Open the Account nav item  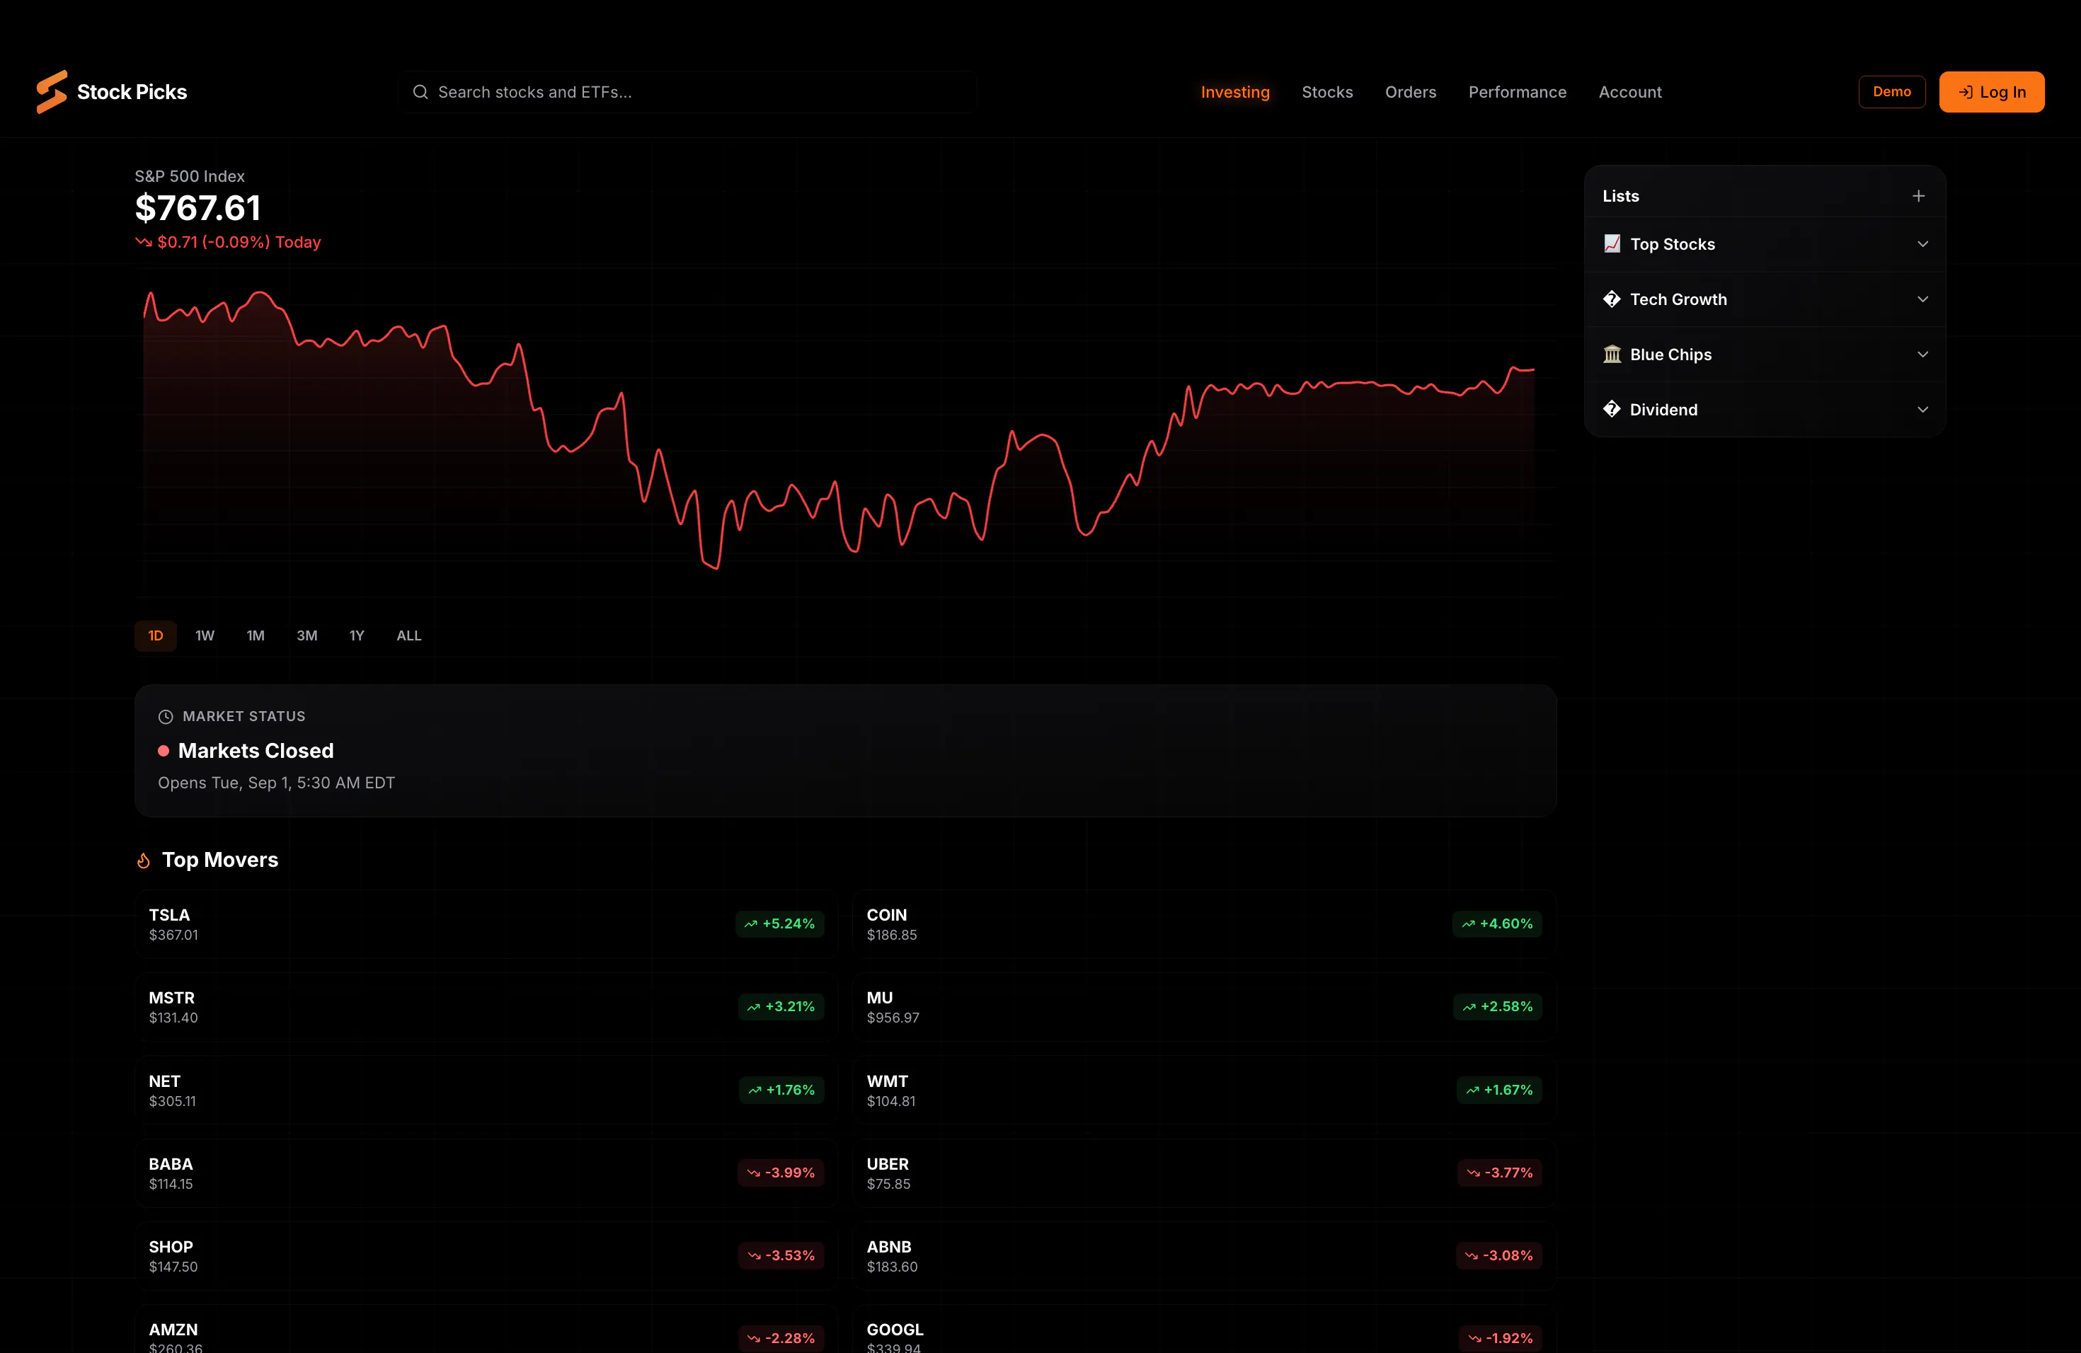pos(1630,92)
